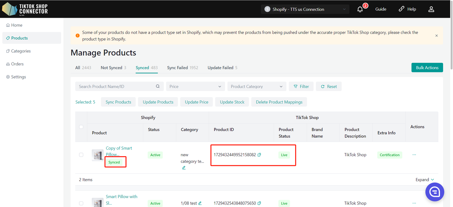453x207 pixels.
Task: Edit category pencil icon for first product
Action: (x=184, y=168)
